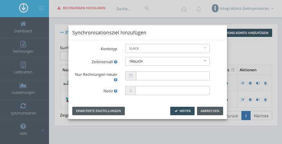Toggle the hamburger sidebar menu
Screen dimensions: 282x144
[41, 8]
